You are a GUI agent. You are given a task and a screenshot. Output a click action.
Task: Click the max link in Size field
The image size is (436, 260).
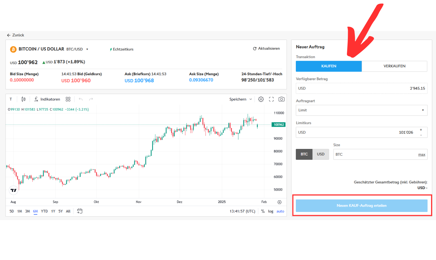coord(422,154)
